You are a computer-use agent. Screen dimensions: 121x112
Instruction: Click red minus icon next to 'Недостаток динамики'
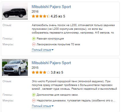[34, 101]
